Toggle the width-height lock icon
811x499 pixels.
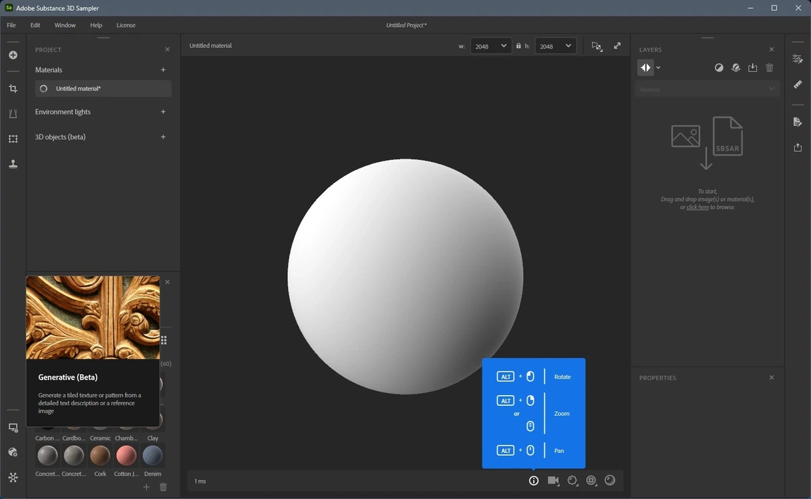pyautogui.click(x=518, y=46)
